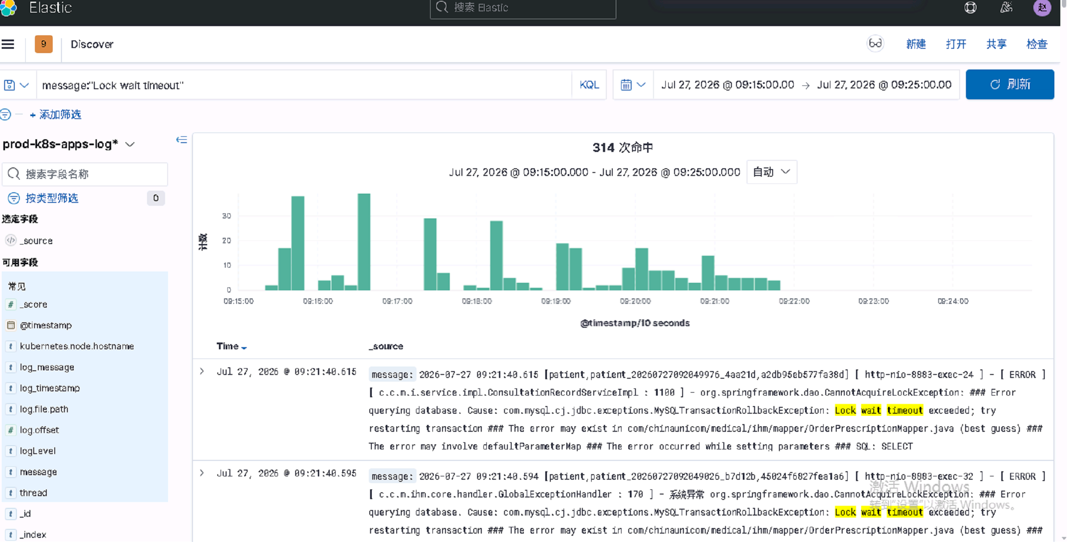Click the _score number type icon

point(11,304)
